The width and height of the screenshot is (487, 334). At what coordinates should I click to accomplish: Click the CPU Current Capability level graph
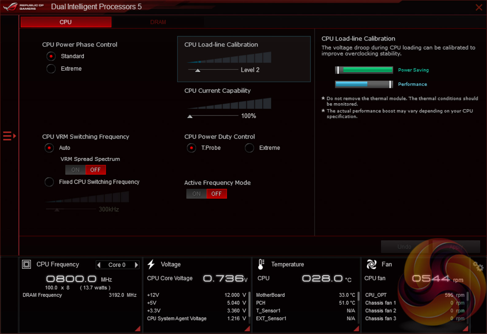[x=229, y=103]
